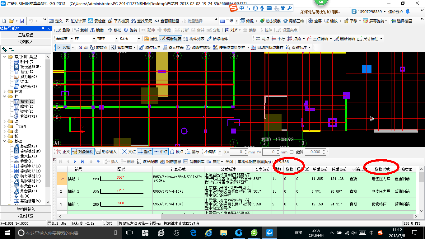425x239 pixels.
Task: Click 删除辅轴 delete auxiliary axis
Action: (x=344, y=39)
